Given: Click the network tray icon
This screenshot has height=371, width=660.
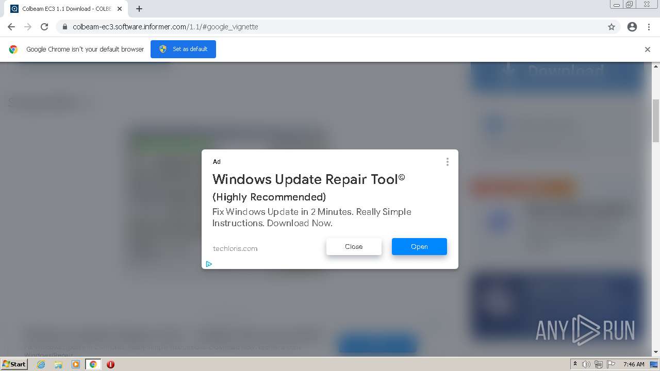Looking at the screenshot, I should point(599,364).
